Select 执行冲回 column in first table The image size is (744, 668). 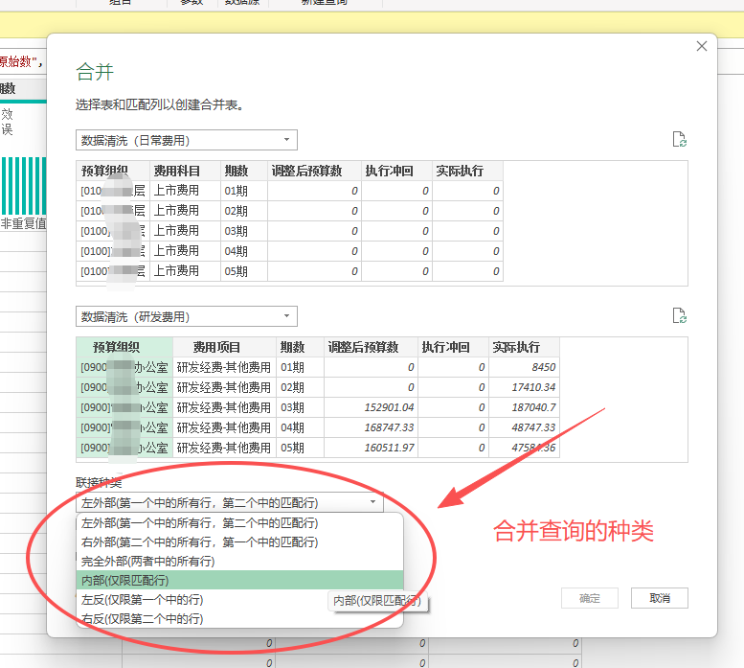pyautogui.click(x=396, y=171)
